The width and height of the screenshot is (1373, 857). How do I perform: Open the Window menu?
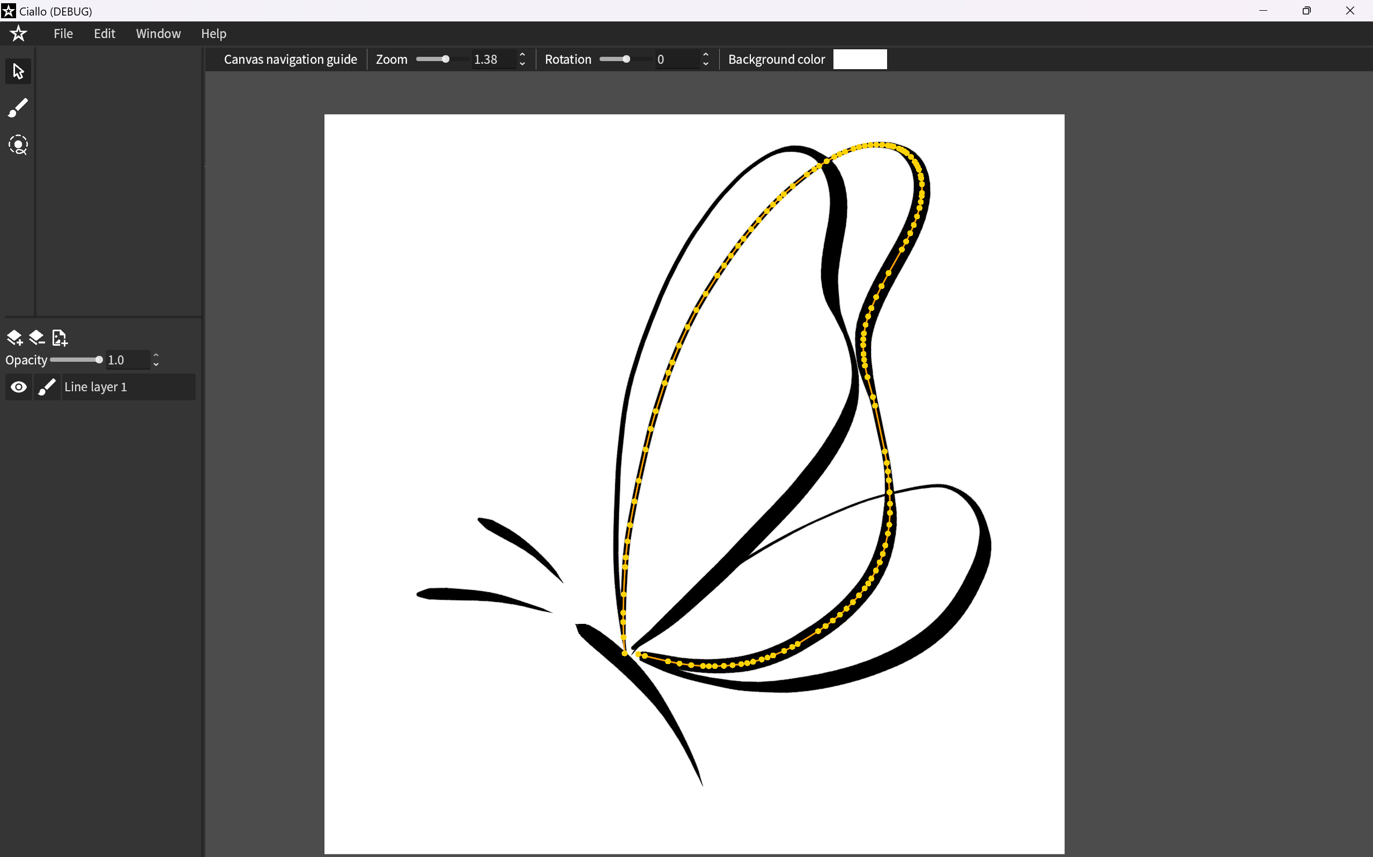tap(158, 33)
